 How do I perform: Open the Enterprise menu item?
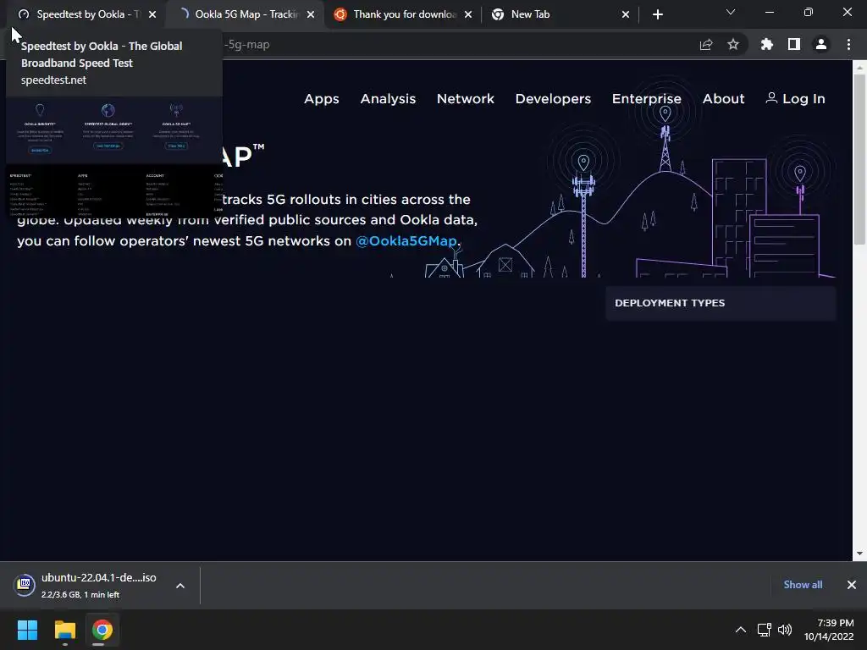pyautogui.click(x=646, y=99)
